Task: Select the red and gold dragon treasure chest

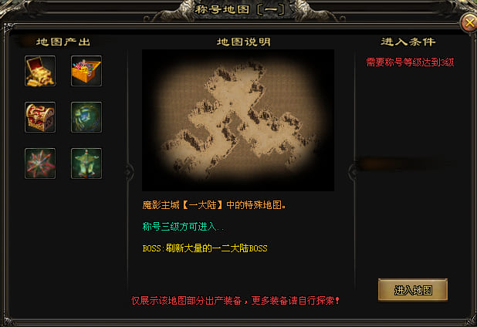Action: click(40, 117)
